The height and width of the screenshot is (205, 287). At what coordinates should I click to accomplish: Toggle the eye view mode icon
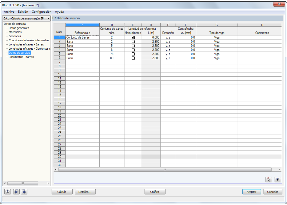point(278,179)
